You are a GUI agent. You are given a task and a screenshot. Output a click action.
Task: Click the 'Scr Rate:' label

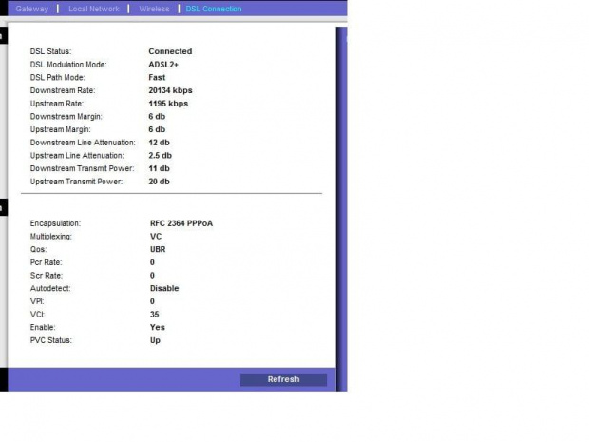point(47,276)
